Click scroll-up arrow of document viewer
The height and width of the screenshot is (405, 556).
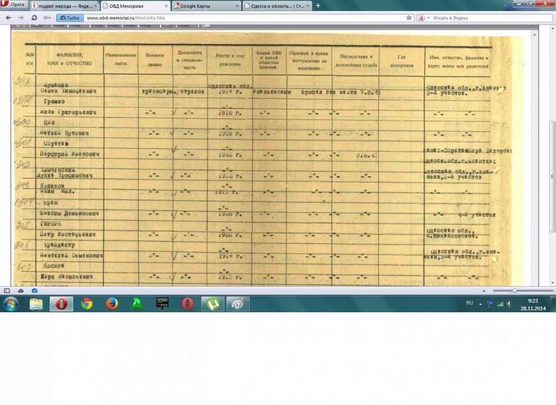click(535, 35)
